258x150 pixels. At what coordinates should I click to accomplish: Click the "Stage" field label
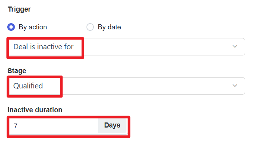tap(17, 70)
